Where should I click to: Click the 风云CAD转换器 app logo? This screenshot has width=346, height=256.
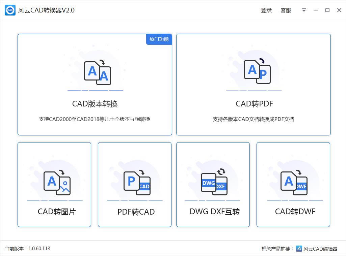[10, 10]
